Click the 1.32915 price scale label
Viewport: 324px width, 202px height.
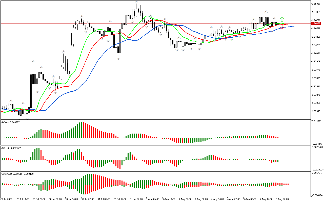(317, 111)
